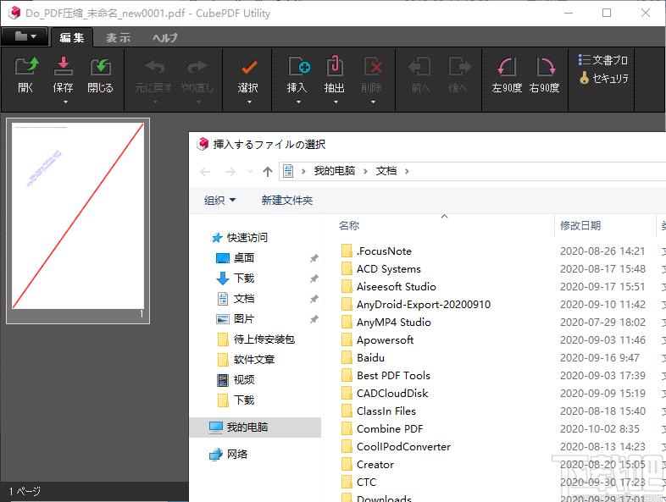The height and width of the screenshot is (502, 666).
Task: Open セキュリティ security settings
Action: coord(603,78)
